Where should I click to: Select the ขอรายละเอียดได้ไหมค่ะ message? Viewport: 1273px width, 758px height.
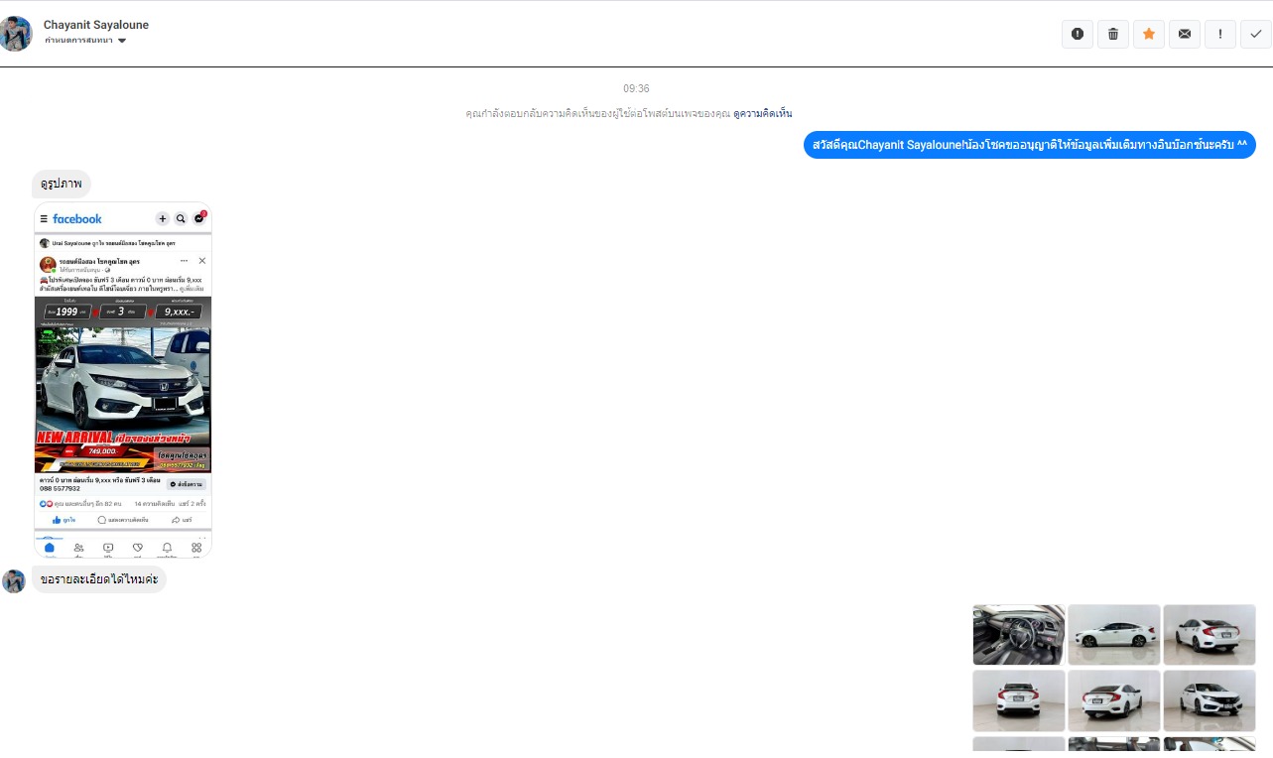pos(99,580)
